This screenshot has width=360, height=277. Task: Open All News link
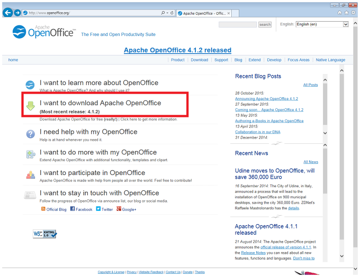click(311, 162)
